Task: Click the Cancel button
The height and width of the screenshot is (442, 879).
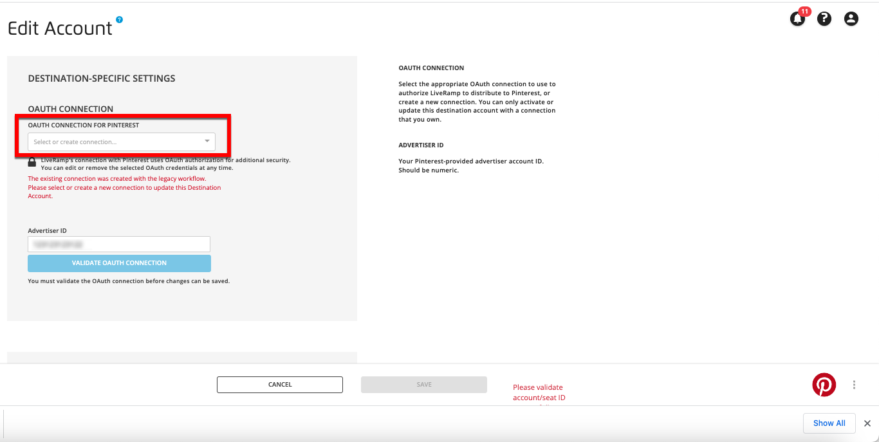Action: click(x=280, y=385)
